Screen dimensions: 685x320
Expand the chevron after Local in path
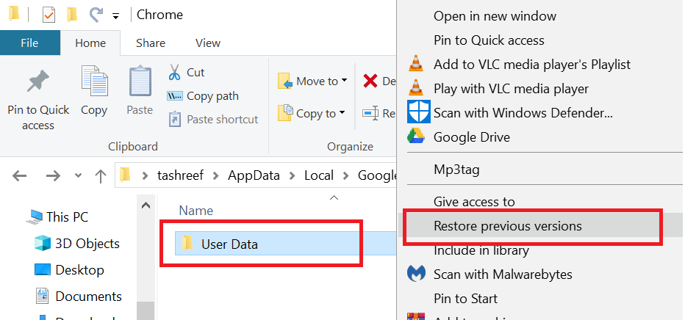coord(346,175)
